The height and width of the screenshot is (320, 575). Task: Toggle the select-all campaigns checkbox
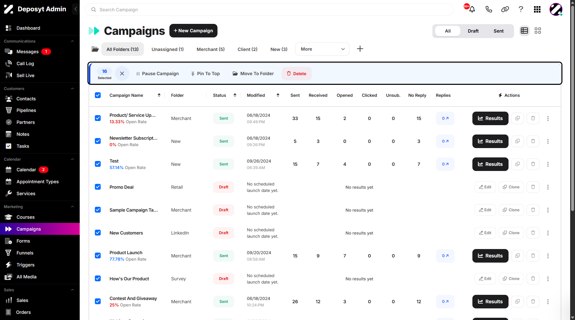coord(98,95)
